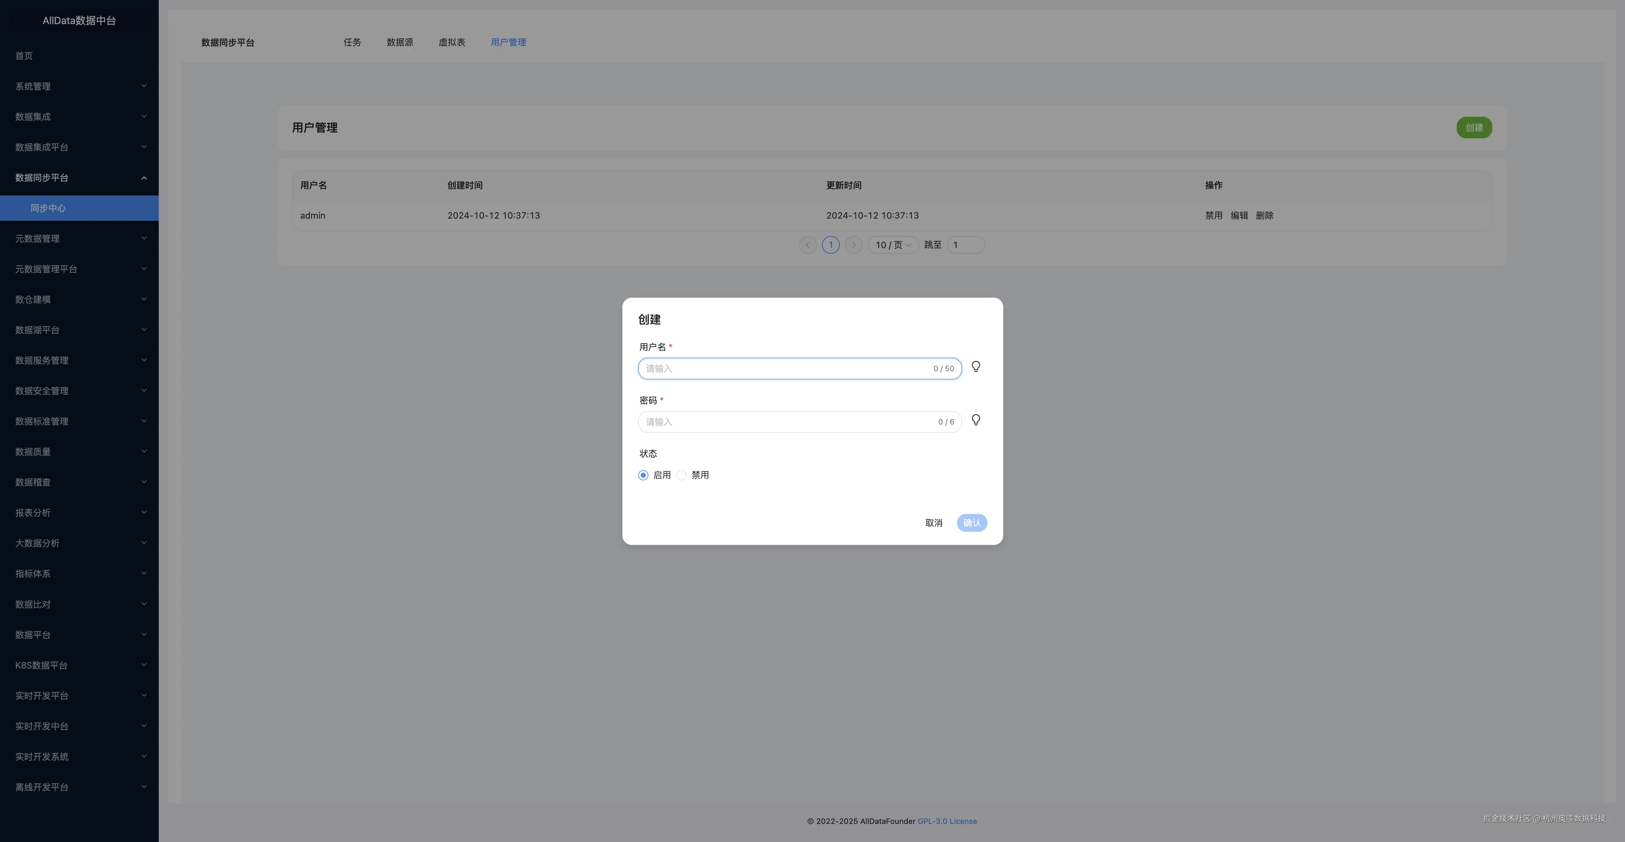The height and width of the screenshot is (842, 1625).
Task: Go to previous page arrow in pagination
Action: [807, 245]
